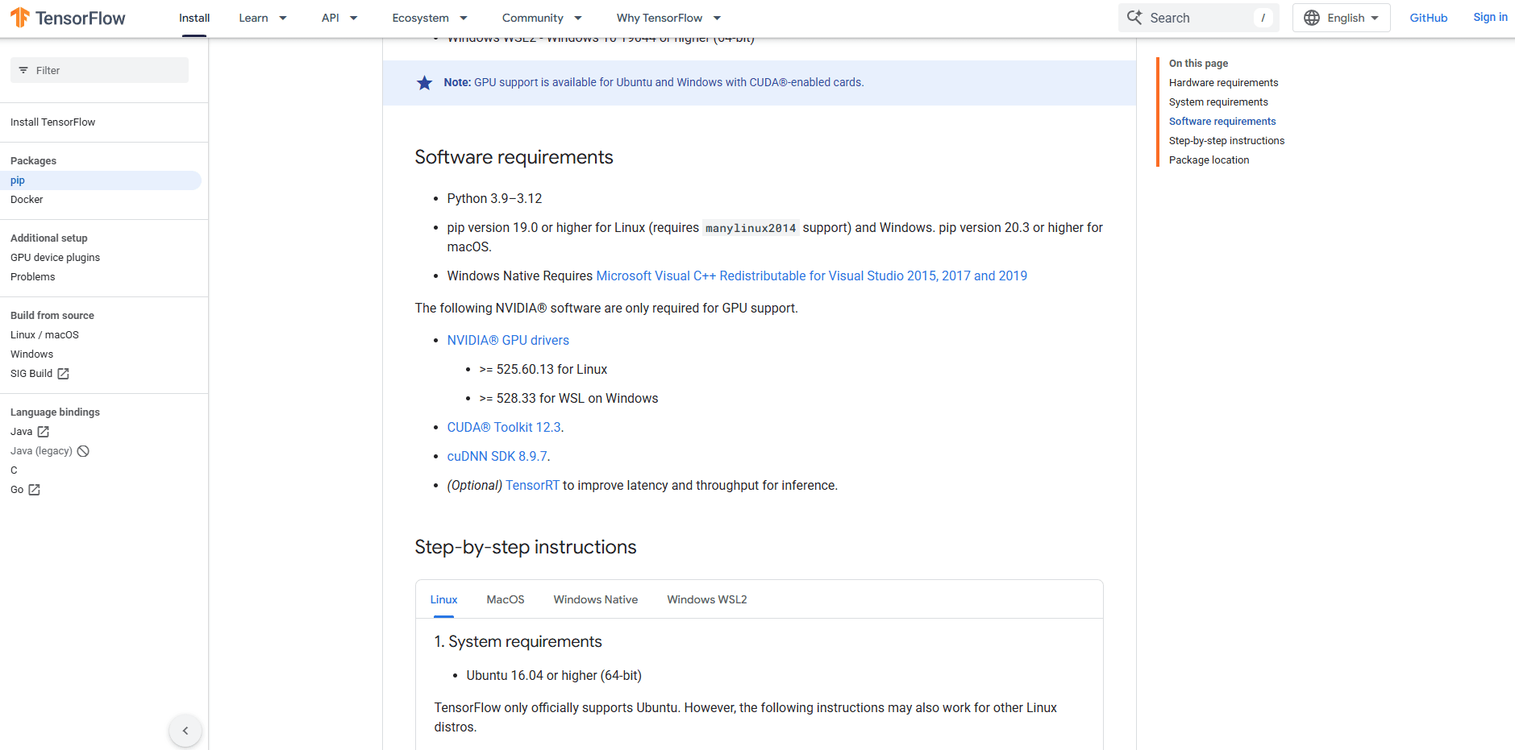Select the Windows WSL2 instructions tab
Viewport: 1515px width, 750px height.
pos(707,599)
